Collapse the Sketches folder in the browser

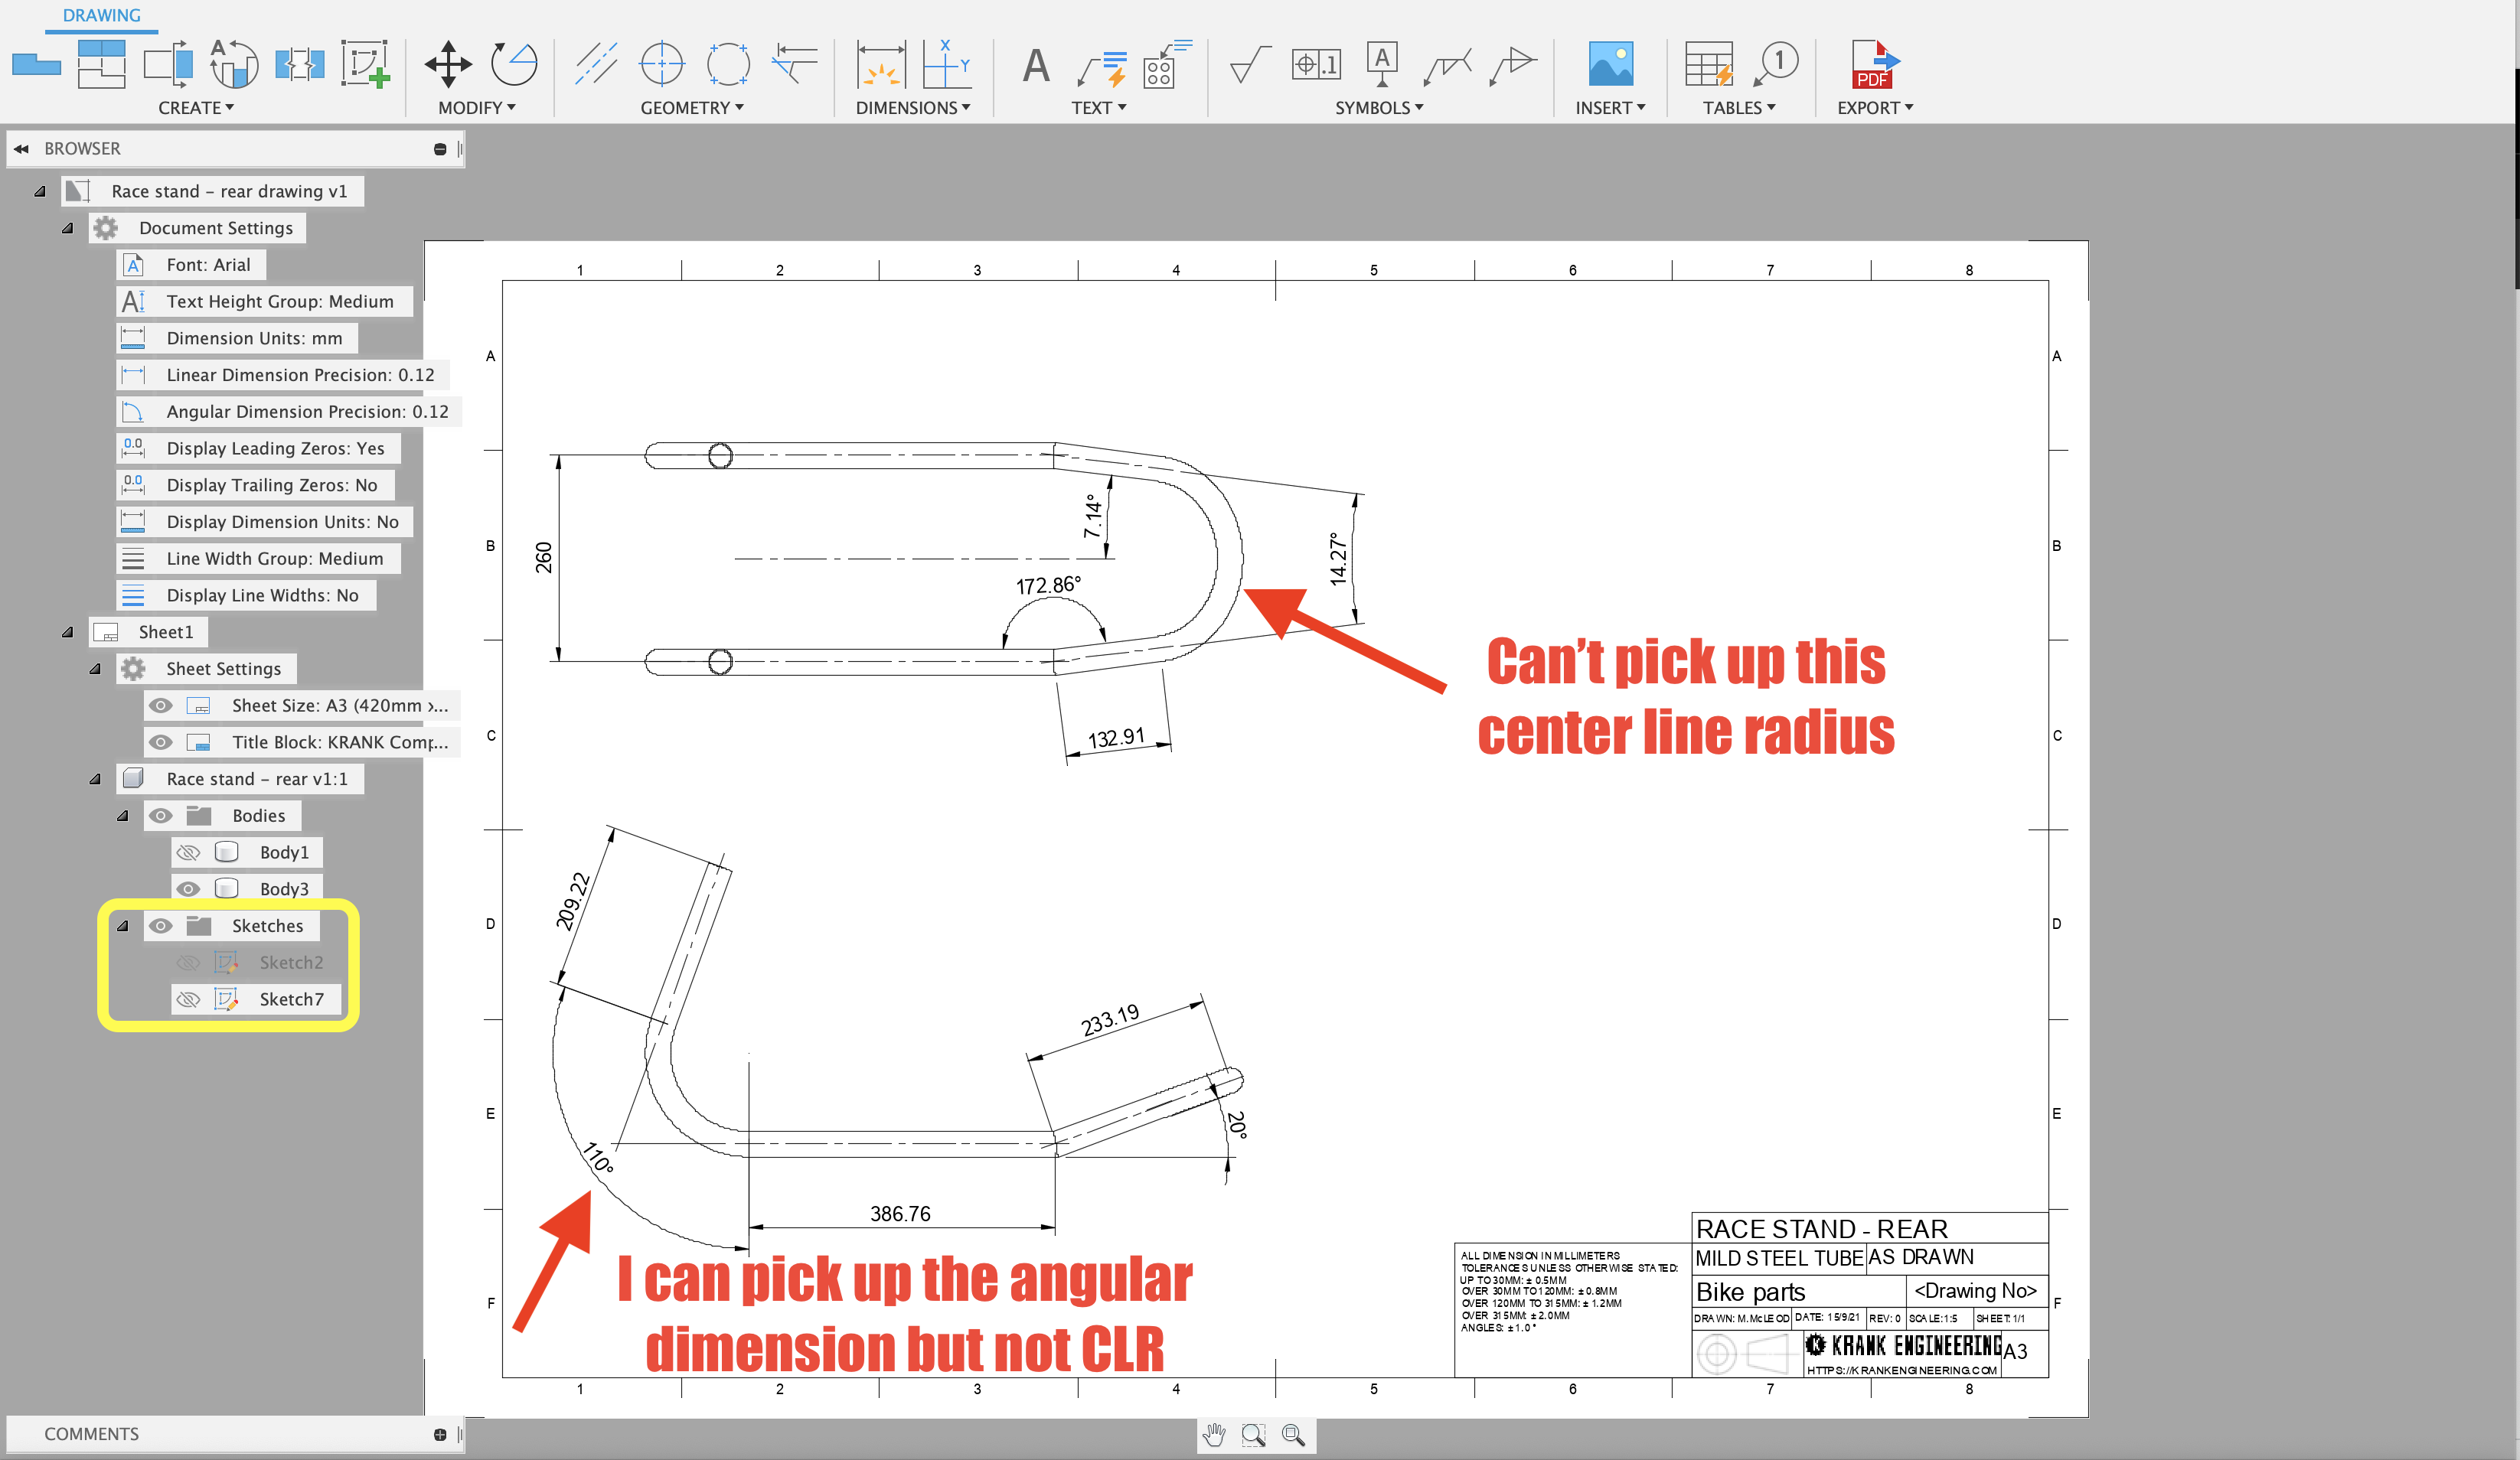point(123,925)
